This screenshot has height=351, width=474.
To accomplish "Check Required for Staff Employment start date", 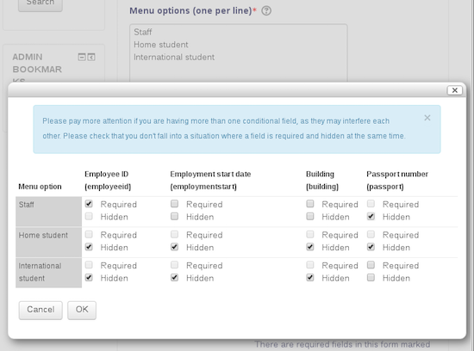I will (x=174, y=204).
